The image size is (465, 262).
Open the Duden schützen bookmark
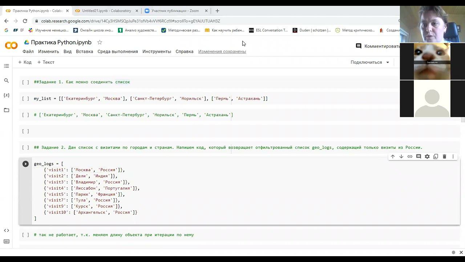pos(312,30)
